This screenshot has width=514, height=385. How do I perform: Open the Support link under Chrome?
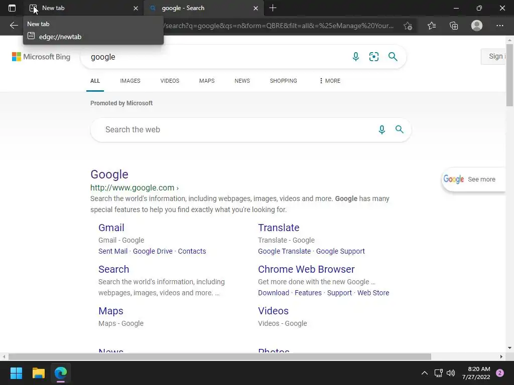click(339, 293)
